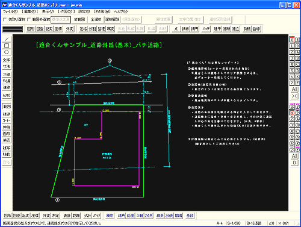Choose the AUTO mode tool

coord(7,95)
